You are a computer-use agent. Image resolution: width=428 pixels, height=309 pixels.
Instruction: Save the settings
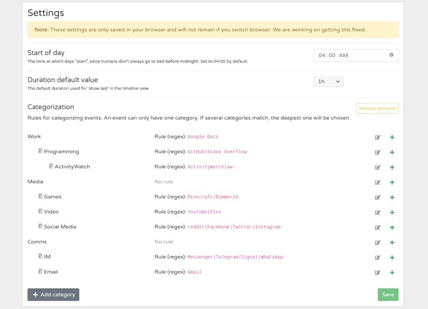coord(388,295)
